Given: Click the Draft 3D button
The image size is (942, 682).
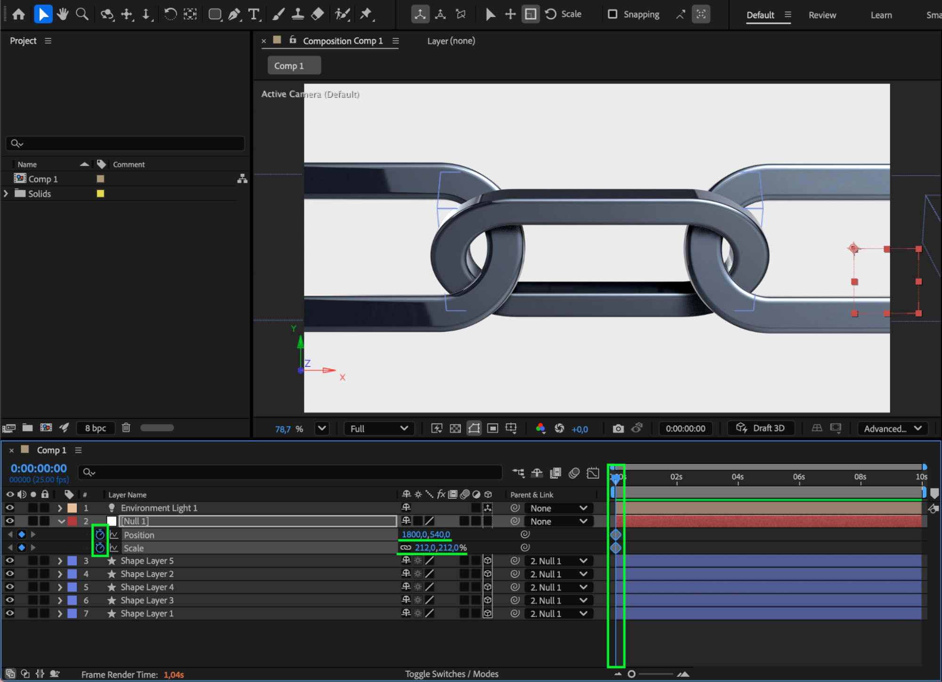Looking at the screenshot, I should [x=761, y=428].
